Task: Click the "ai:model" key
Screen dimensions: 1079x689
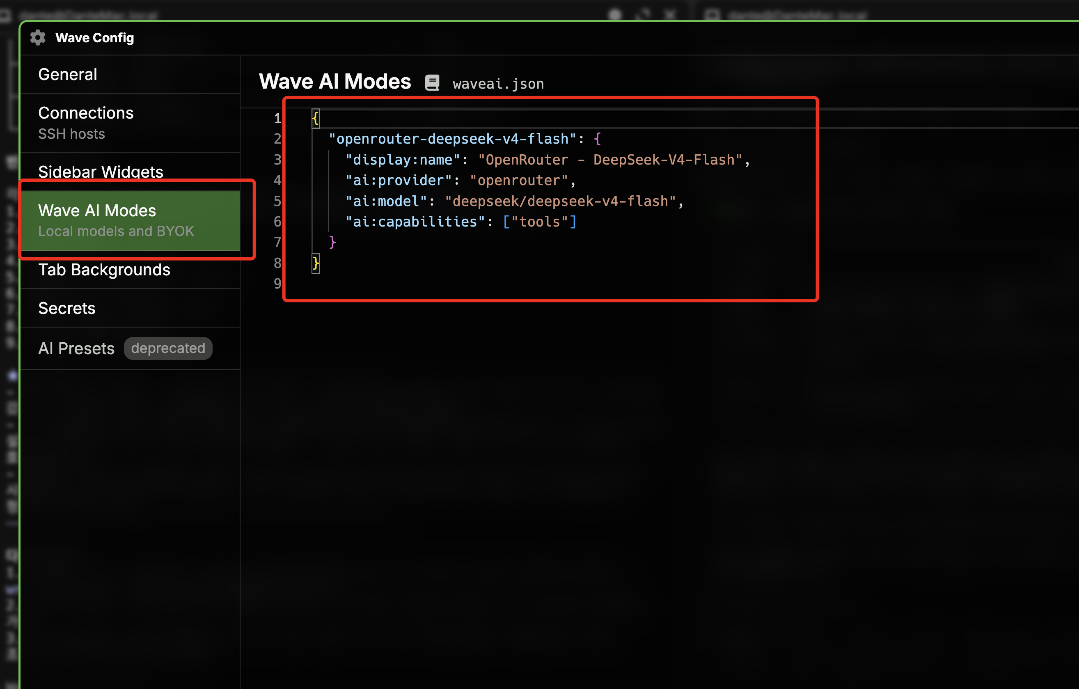Action: tap(386, 201)
